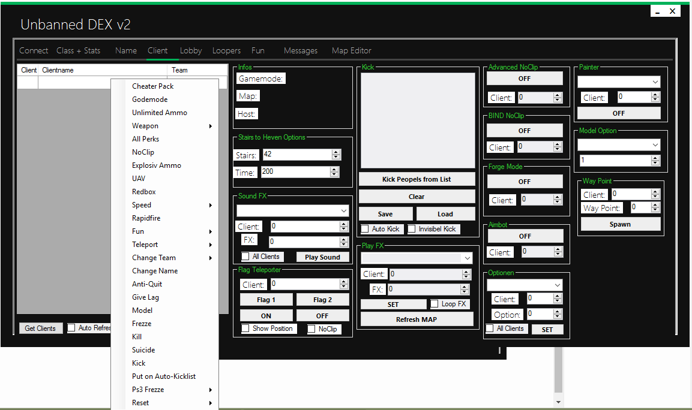Increase the Stairs value with up arrow
692x410 pixels.
(336, 152)
